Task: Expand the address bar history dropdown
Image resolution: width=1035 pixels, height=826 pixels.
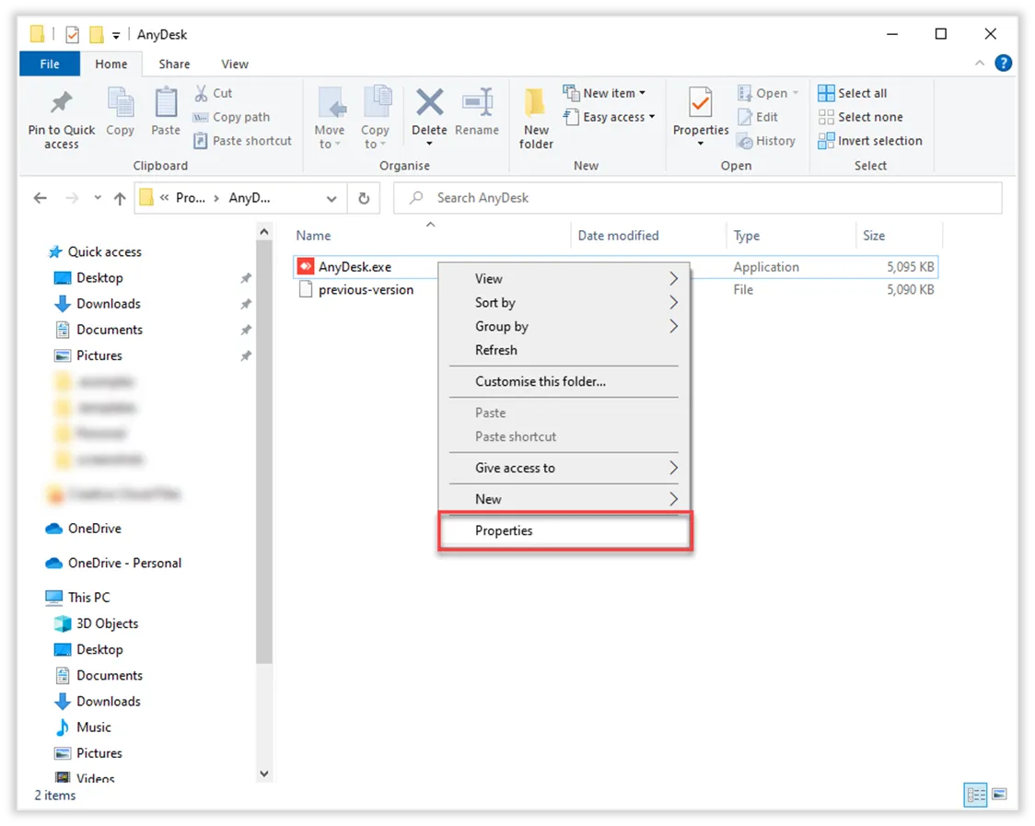Action: tap(331, 198)
